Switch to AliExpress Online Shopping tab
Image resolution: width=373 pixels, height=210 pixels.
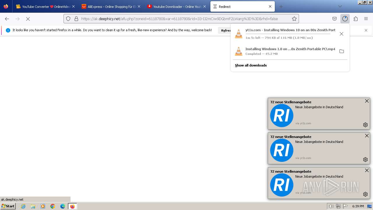pos(111,6)
